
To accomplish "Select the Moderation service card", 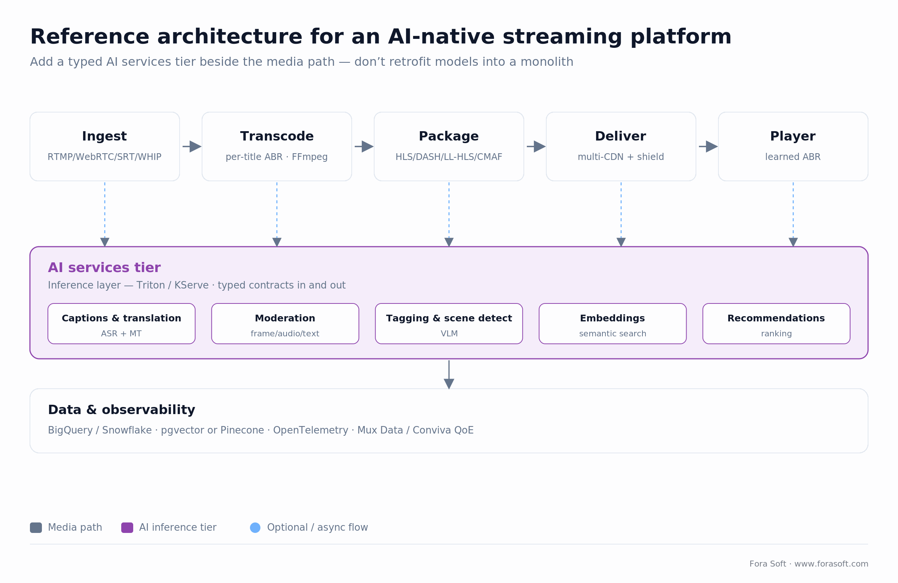I will pos(285,323).
